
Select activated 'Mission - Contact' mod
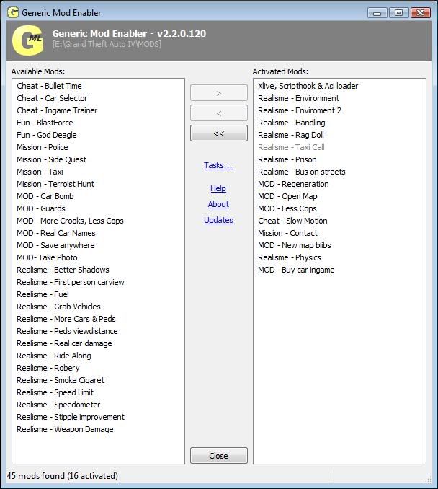tap(288, 233)
